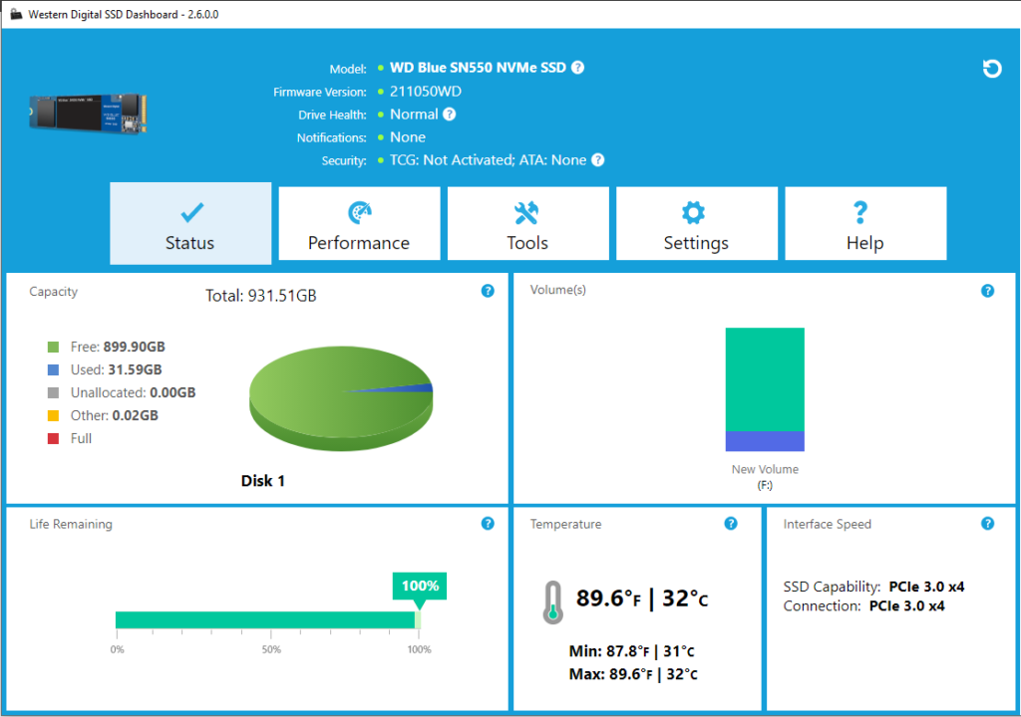Click Connection: PCIe 3.0 x4
Viewport: 1021px width, 717px height.
864,606
